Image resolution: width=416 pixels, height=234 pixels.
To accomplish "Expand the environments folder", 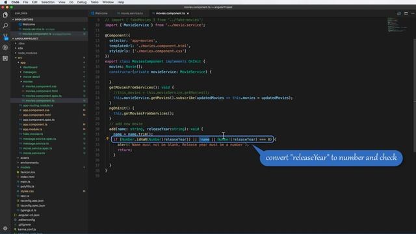I will [29, 162].
